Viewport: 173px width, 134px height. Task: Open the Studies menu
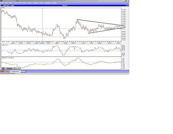click(x=35, y=3)
